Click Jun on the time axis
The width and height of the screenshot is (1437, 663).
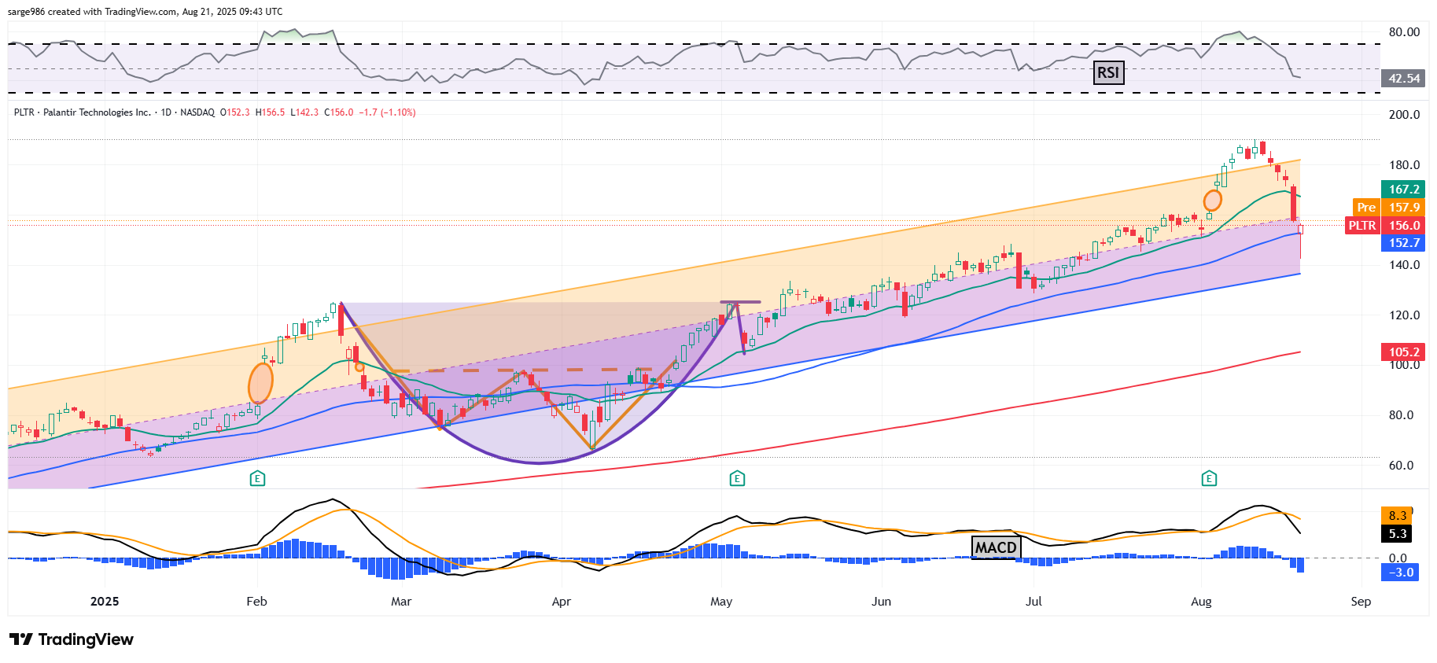(x=881, y=602)
